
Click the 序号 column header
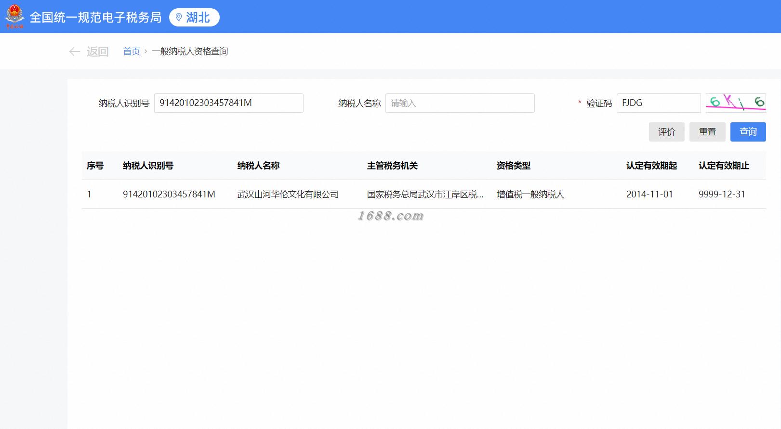95,166
